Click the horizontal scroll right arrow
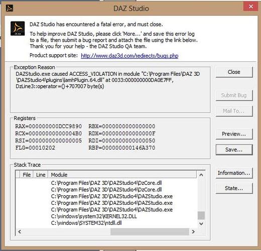261x251 pixels. click(193, 231)
